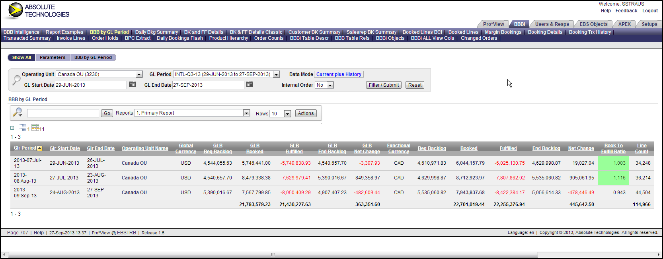The height and width of the screenshot is (259, 663).
Task: Switch to the APEX tab
Action: click(624, 24)
